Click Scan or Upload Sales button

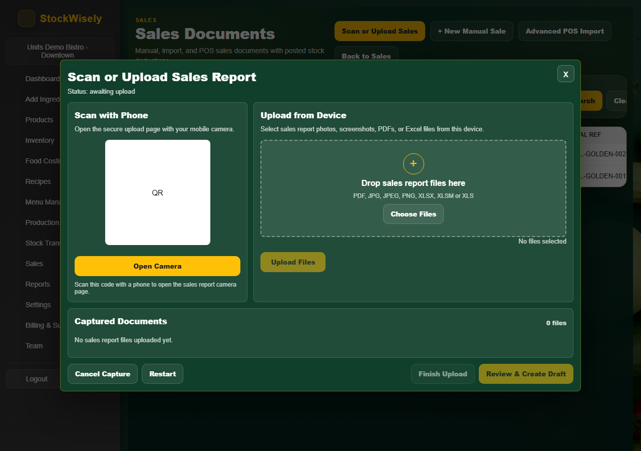[380, 31]
